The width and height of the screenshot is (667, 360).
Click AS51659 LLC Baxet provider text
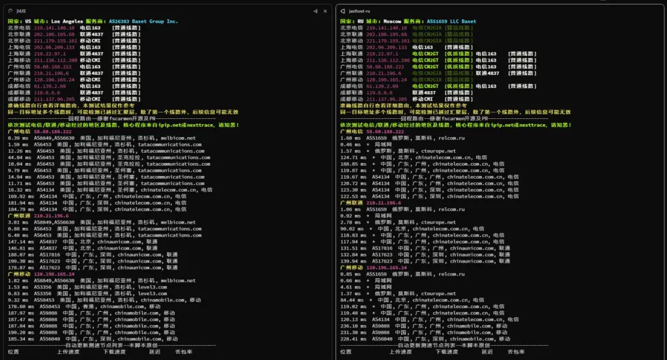(449, 21)
